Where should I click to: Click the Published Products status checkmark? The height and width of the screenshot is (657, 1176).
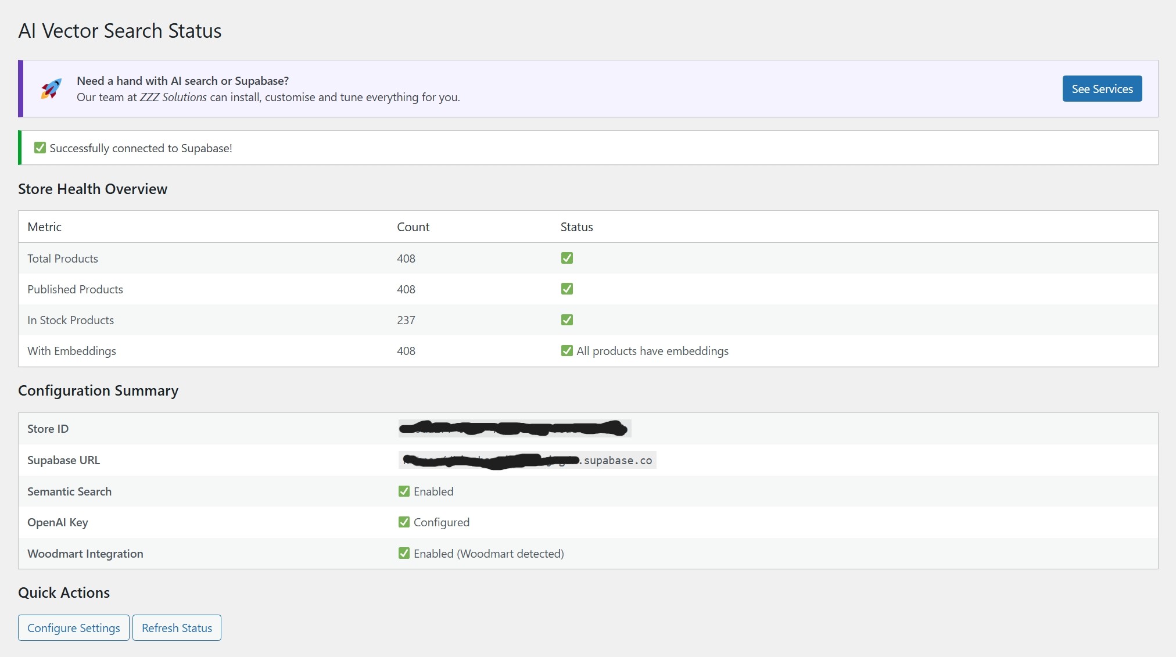point(567,289)
